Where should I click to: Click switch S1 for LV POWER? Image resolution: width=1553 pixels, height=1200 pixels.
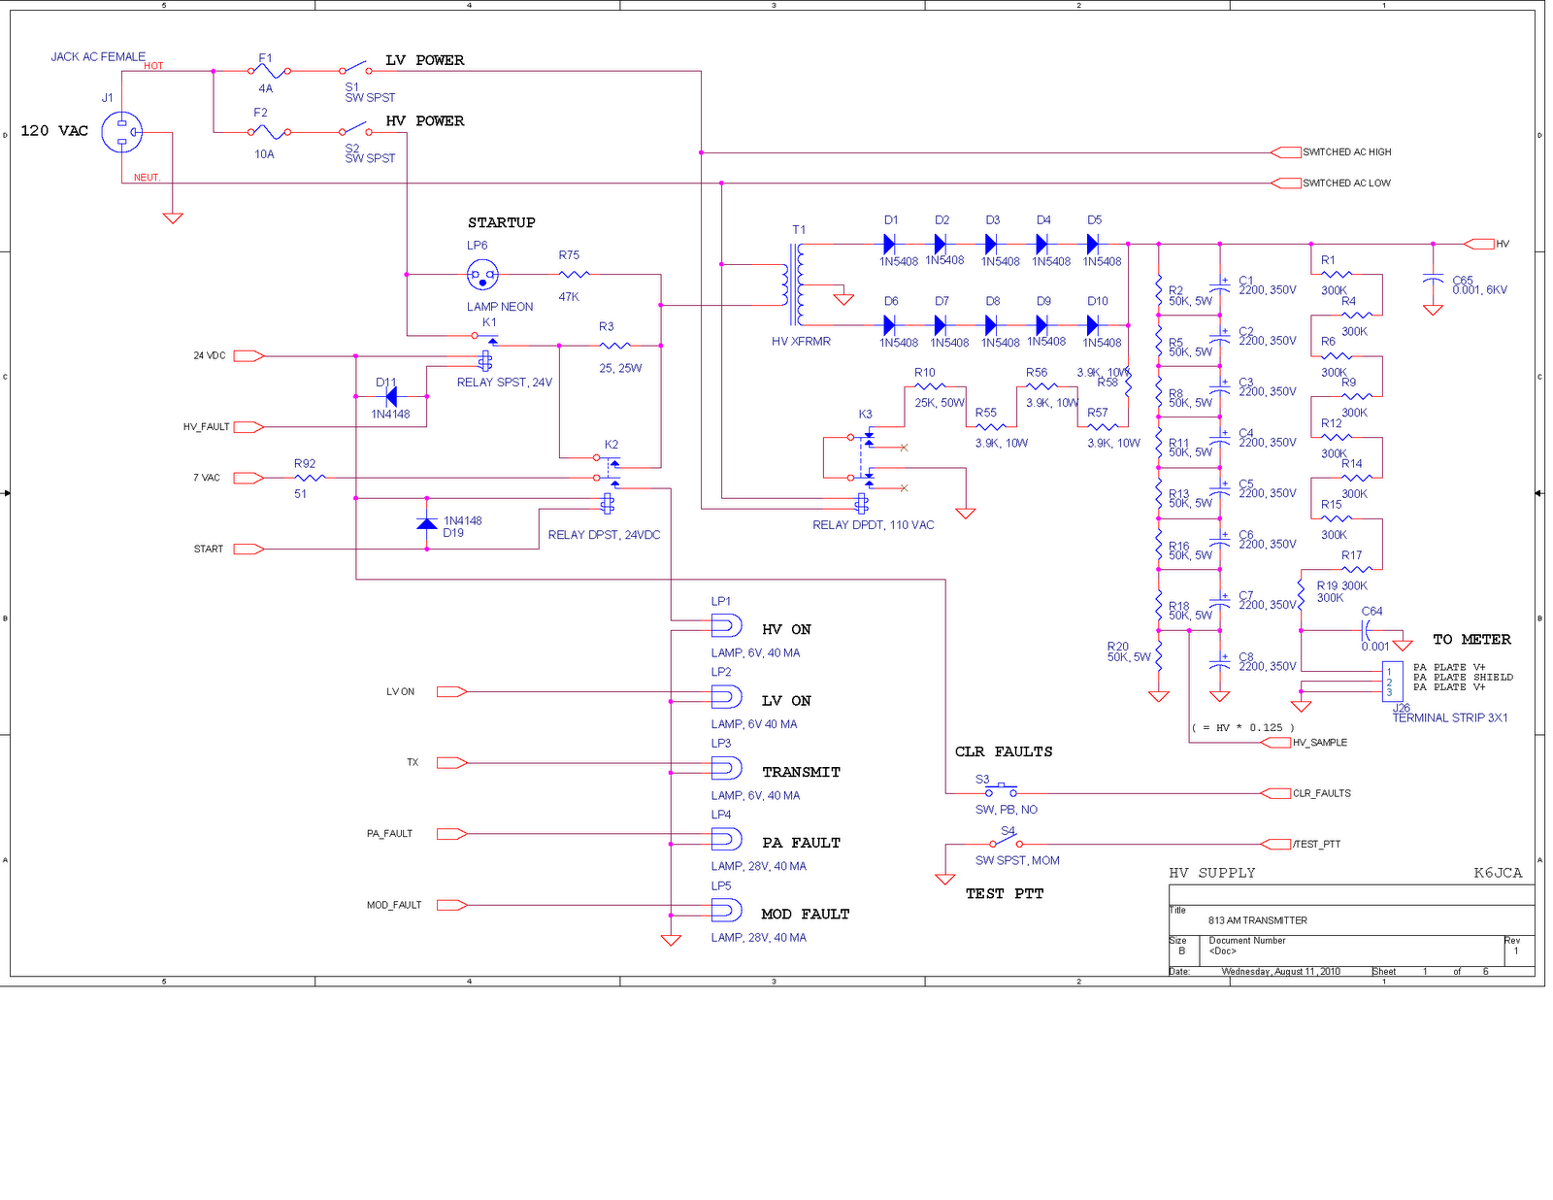point(355,69)
